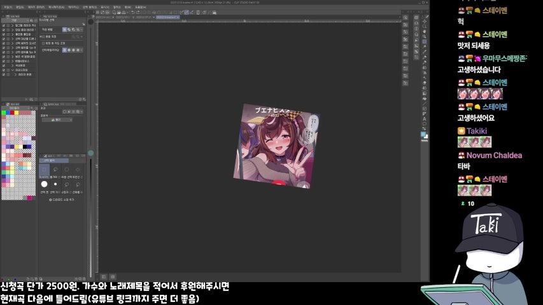
Task: Select the Correct line tool at palette bottom
Action: point(424,128)
